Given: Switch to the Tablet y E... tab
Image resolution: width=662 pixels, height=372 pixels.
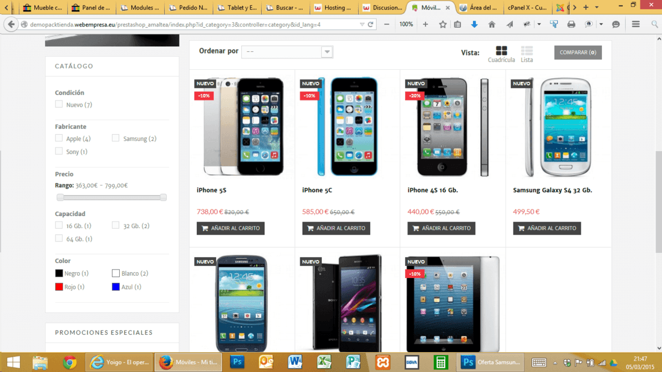Looking at the screenshot, I should (238, 7).
